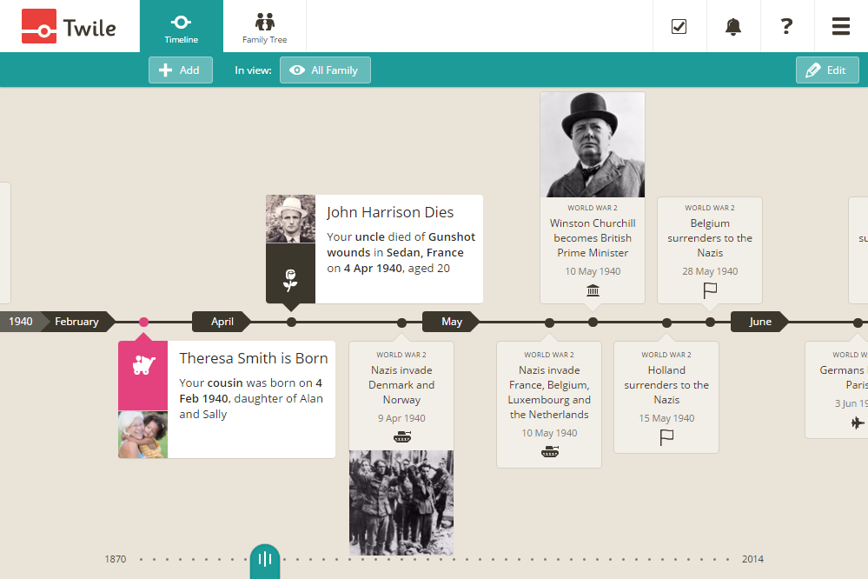Select the May month marker
Screen dimensions: 868x579
pos(452,322)
